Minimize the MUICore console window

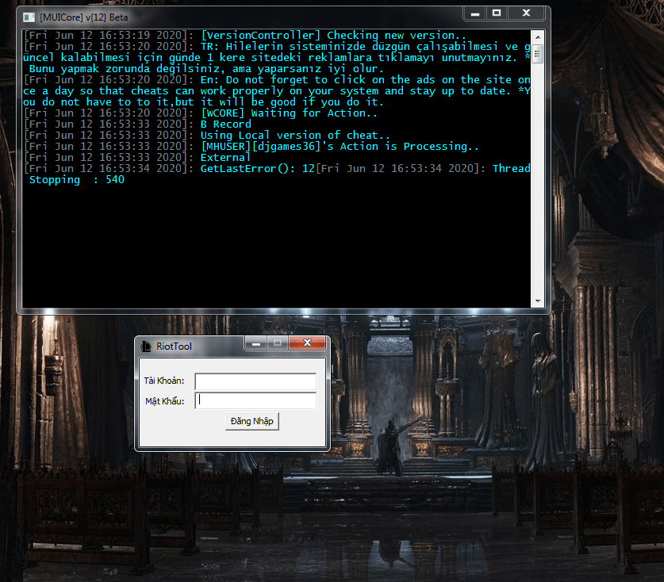coord(475,13)
